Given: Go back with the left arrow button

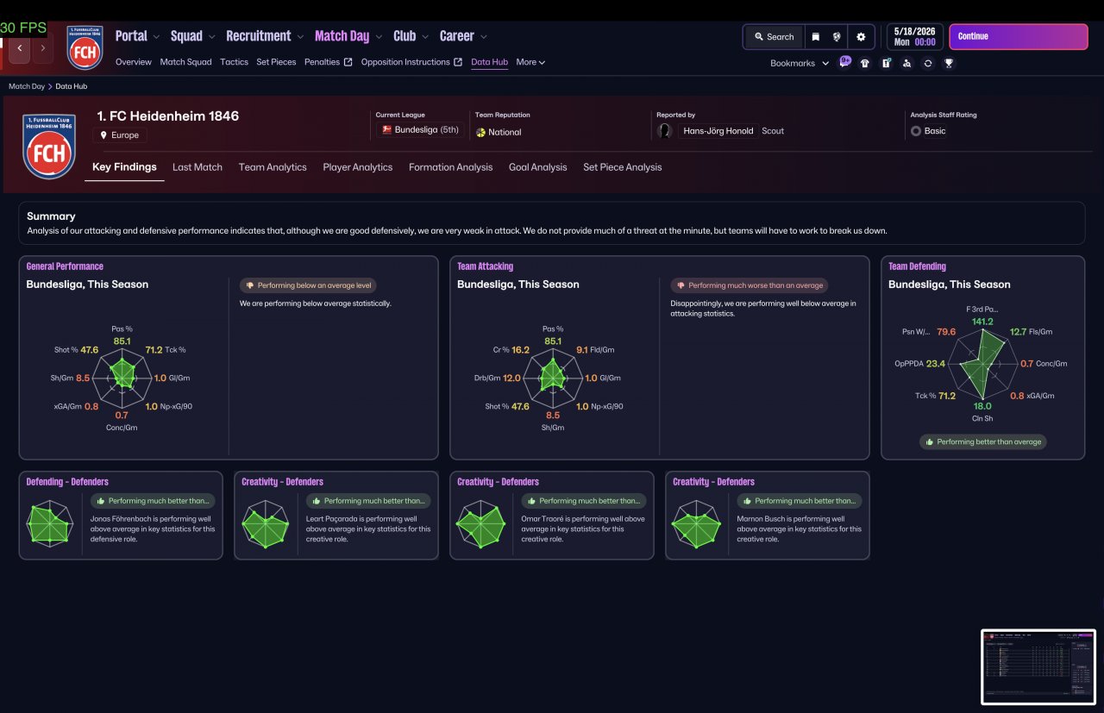Looking at the screenshot, I should coord(19,48).
